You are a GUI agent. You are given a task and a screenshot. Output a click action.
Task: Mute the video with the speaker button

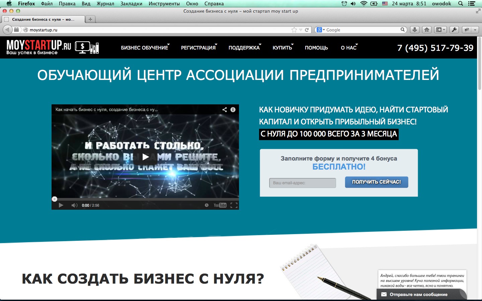tap(74, 205)
